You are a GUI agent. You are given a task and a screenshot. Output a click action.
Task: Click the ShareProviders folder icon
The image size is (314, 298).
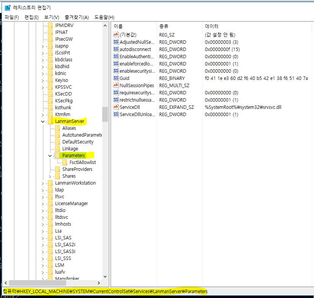(58, 169)
